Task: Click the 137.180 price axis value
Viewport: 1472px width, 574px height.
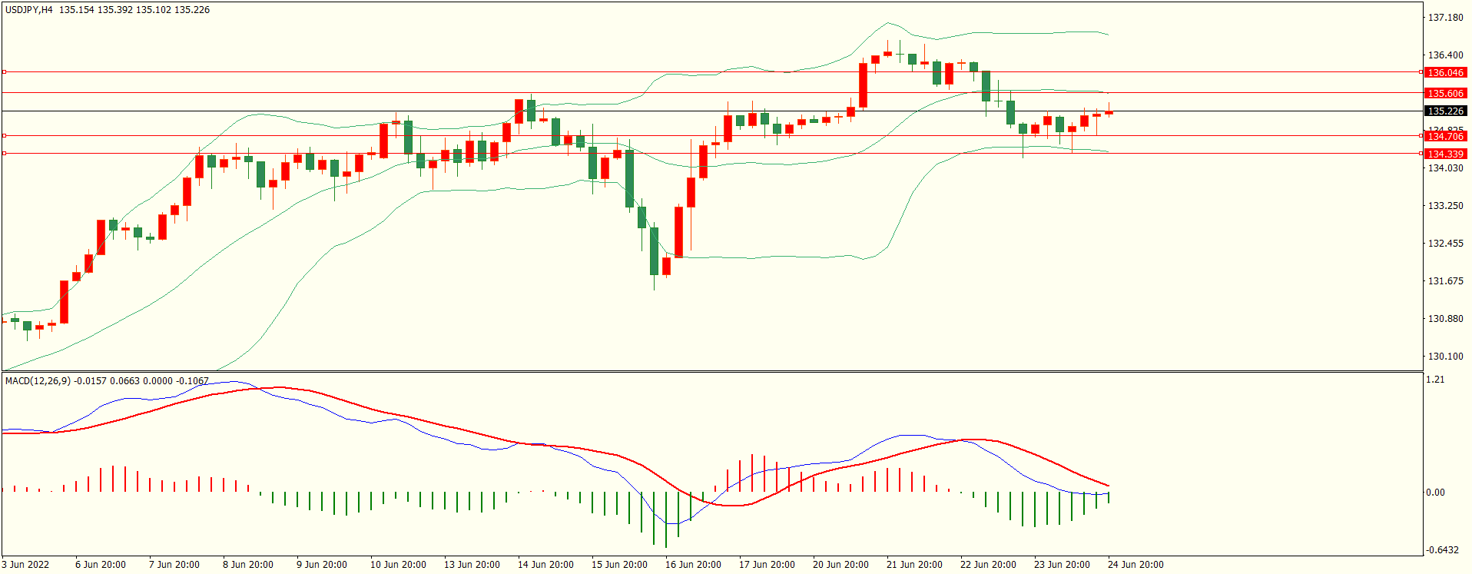Action: [1445, 17]
